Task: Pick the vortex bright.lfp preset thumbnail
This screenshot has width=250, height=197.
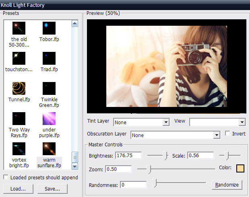Action: point(19,149)
